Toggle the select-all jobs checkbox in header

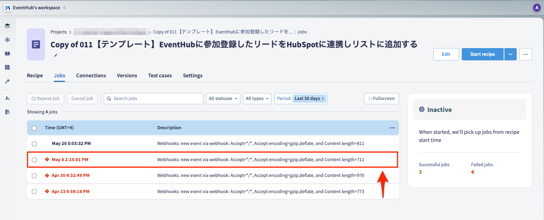pyautogui.click(x=34, y=128)
